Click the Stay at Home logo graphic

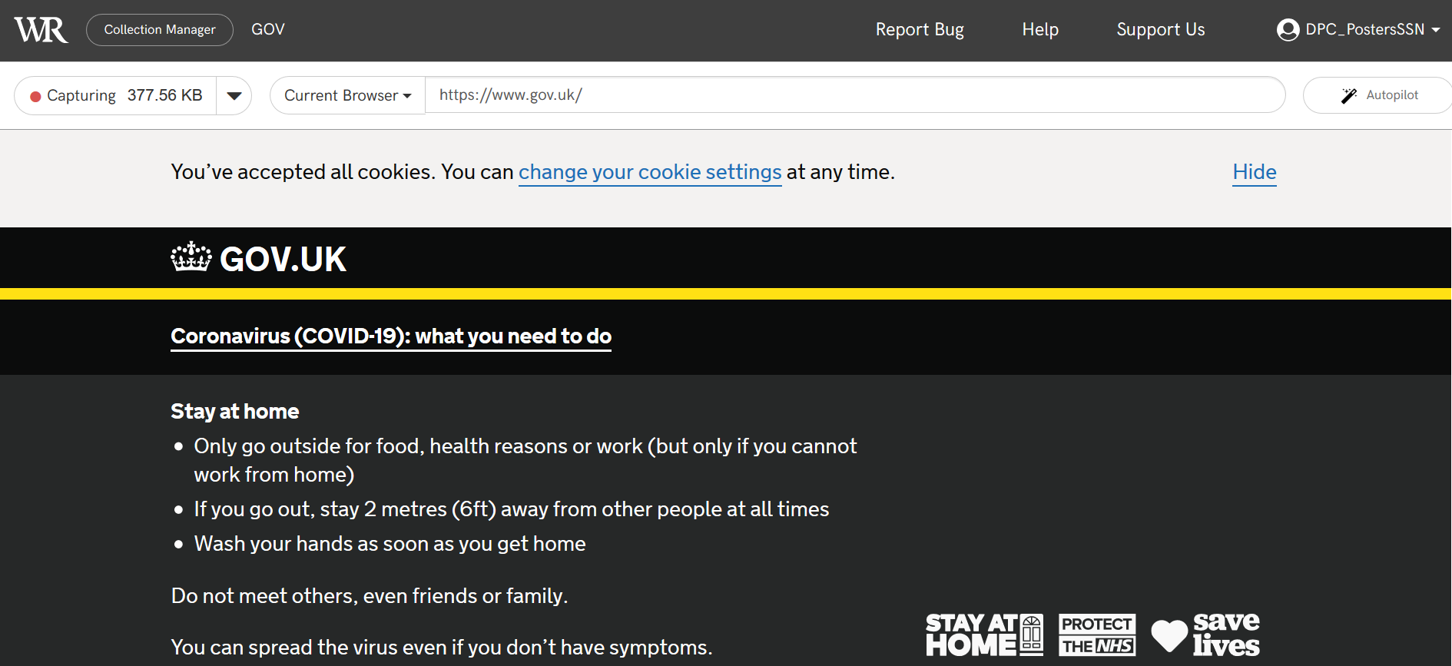984,635
